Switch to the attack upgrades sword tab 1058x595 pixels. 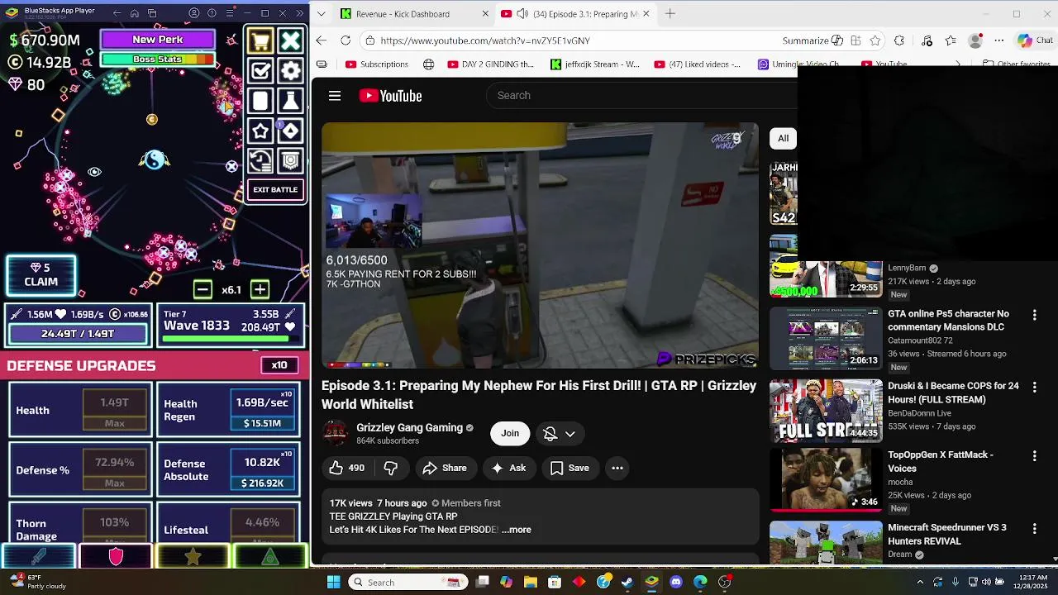coord(39,557)
